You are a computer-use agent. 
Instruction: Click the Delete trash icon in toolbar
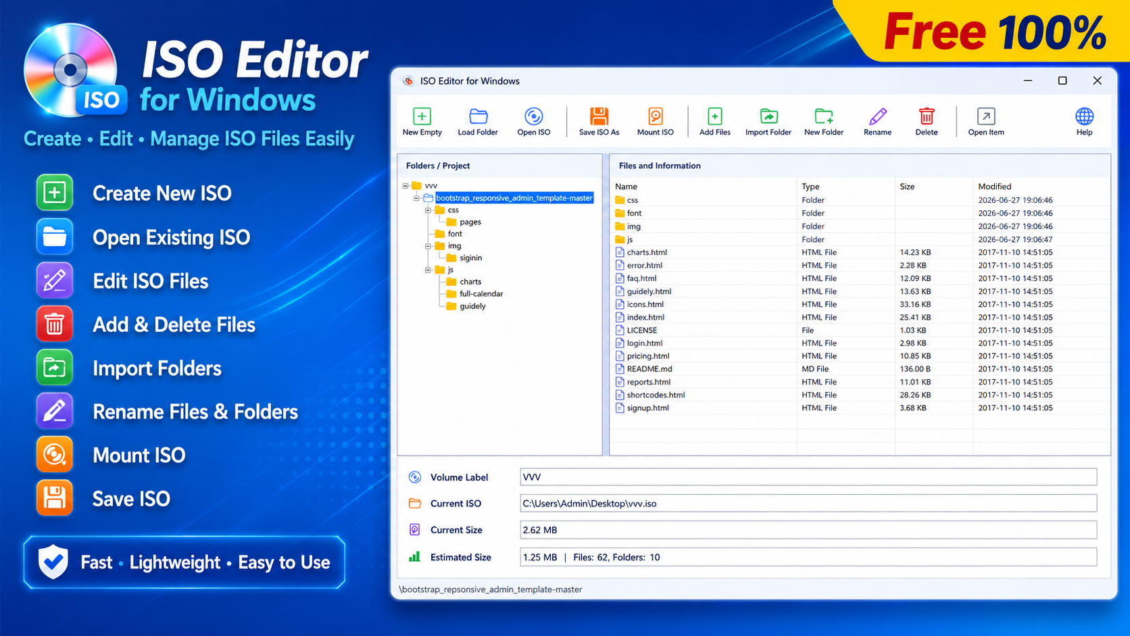click(x=926, y=116)
